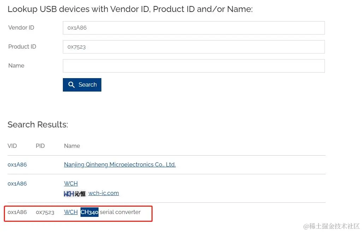This screenshot has height=232, width=362.
Task: Click 0x1A86 VID in the WCH row
Action: click(17, 184)
